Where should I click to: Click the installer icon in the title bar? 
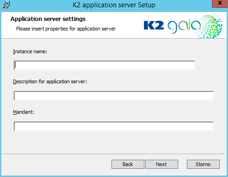6,5
